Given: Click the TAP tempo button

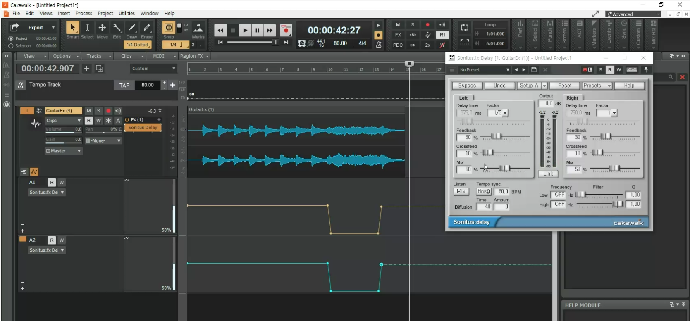Looking at the screenshot, I should coord(124,85).
